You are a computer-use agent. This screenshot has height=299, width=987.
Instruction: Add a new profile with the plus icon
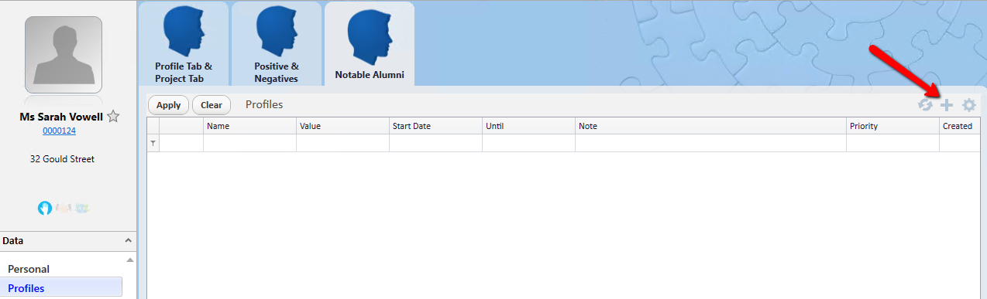coord(947,105)
